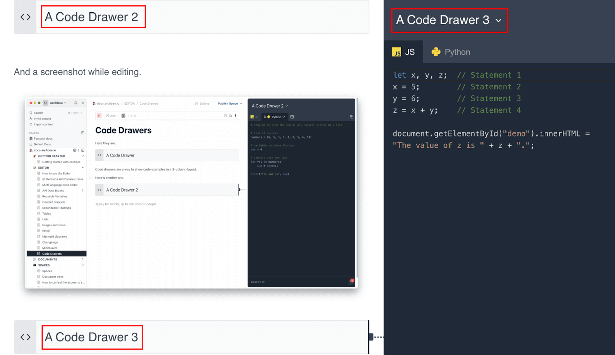Screen dimensions: 615x355
Task: Click the Import content icon
Action: tap(31, 124)
